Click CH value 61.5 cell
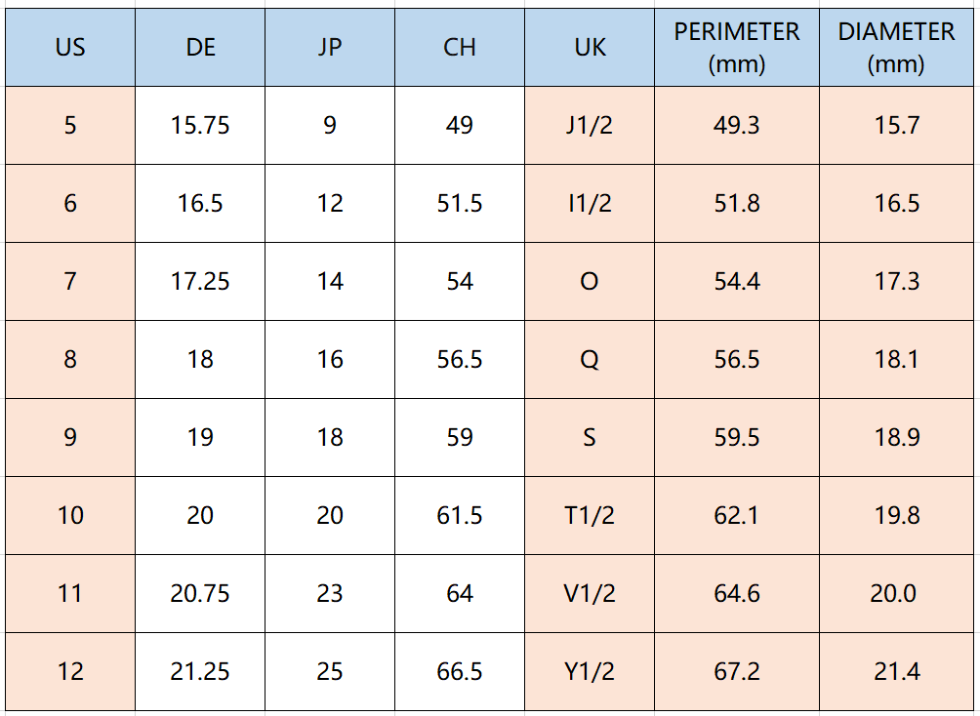Screen dimensions: 980x716 pyautogui.click(x=460, y=515)
